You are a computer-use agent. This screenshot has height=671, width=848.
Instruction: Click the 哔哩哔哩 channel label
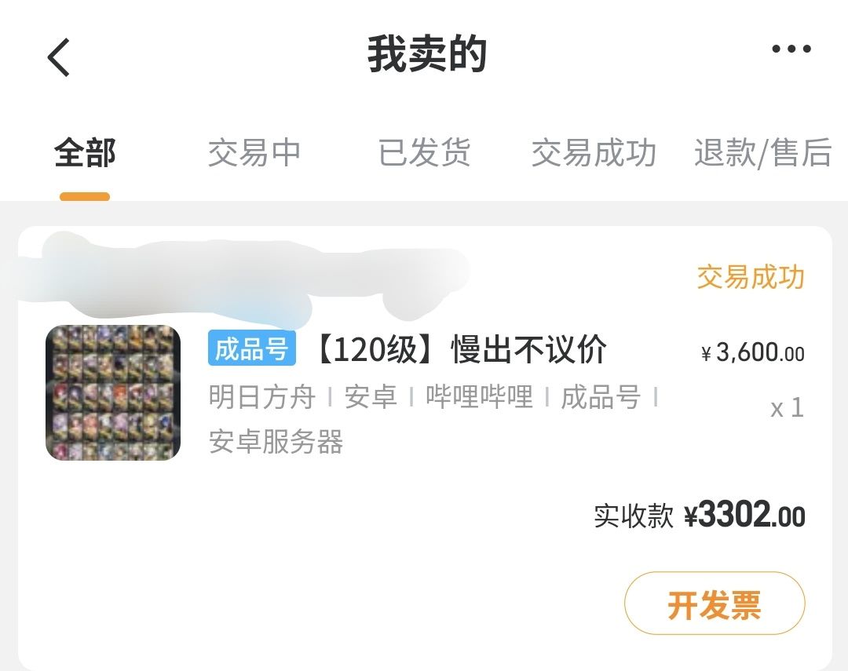click(479, 397)
